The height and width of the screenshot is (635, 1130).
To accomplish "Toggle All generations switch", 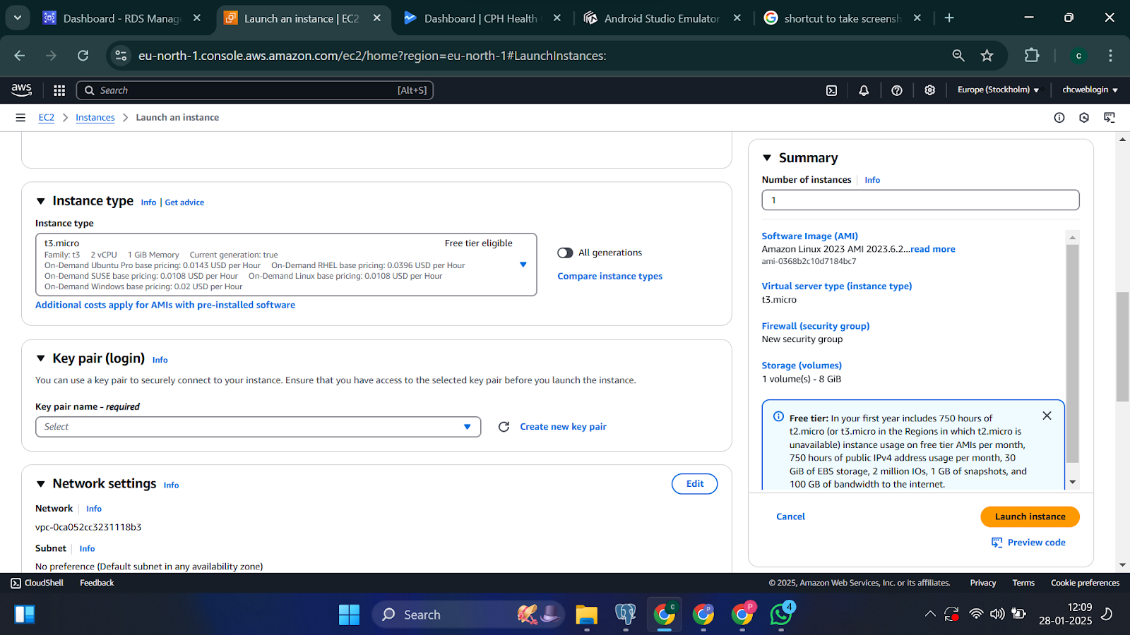I will [565, 253].
